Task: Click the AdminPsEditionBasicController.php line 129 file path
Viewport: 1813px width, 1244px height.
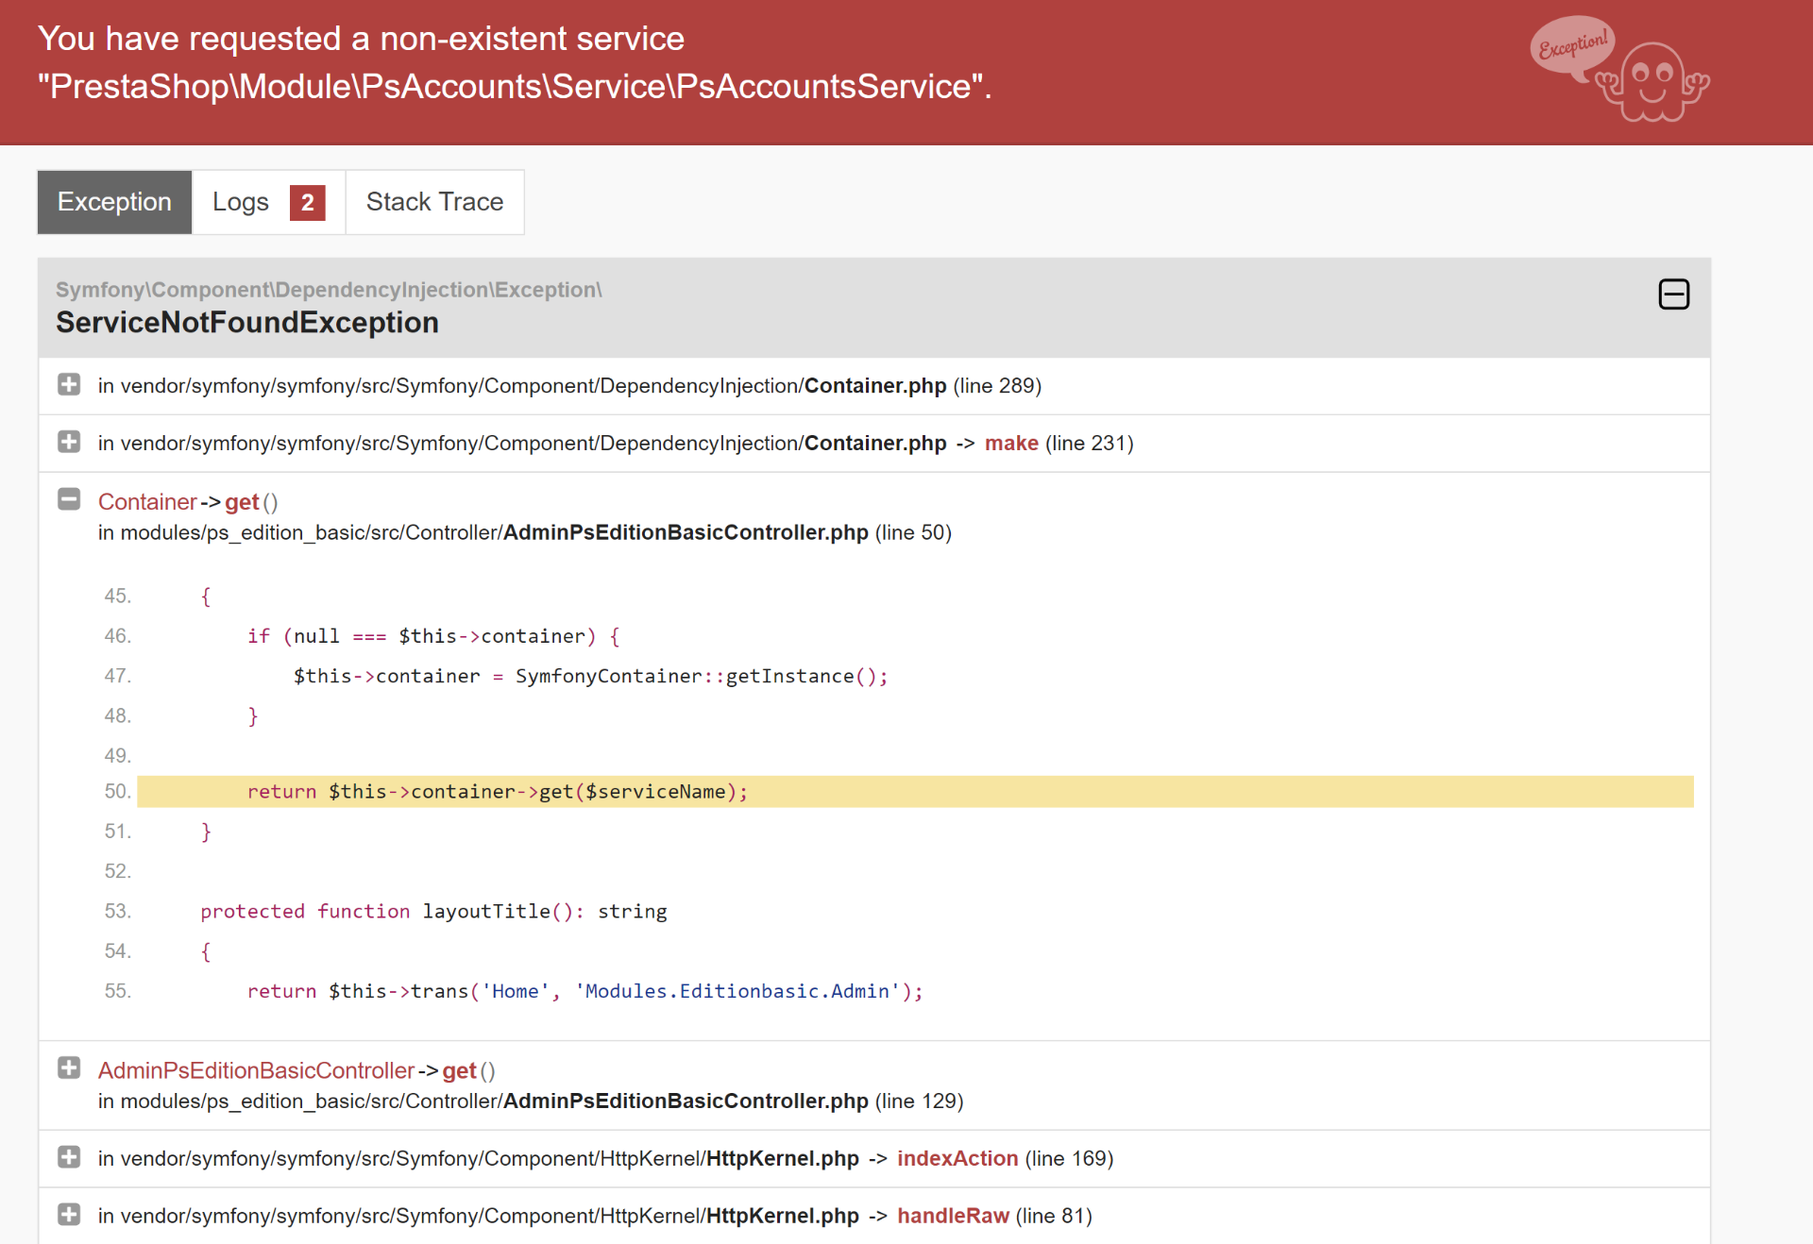Action: pyautogui.click(x=530, y=1101)
